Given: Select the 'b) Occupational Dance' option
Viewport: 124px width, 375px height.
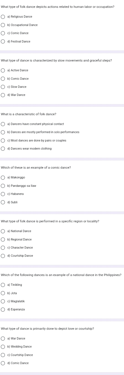Looking at the screenshot, I should click(x=3, y=25).
